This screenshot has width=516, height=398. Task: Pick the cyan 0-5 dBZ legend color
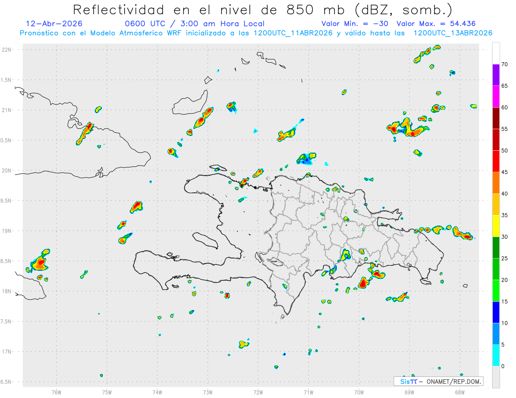click(496, 355)
